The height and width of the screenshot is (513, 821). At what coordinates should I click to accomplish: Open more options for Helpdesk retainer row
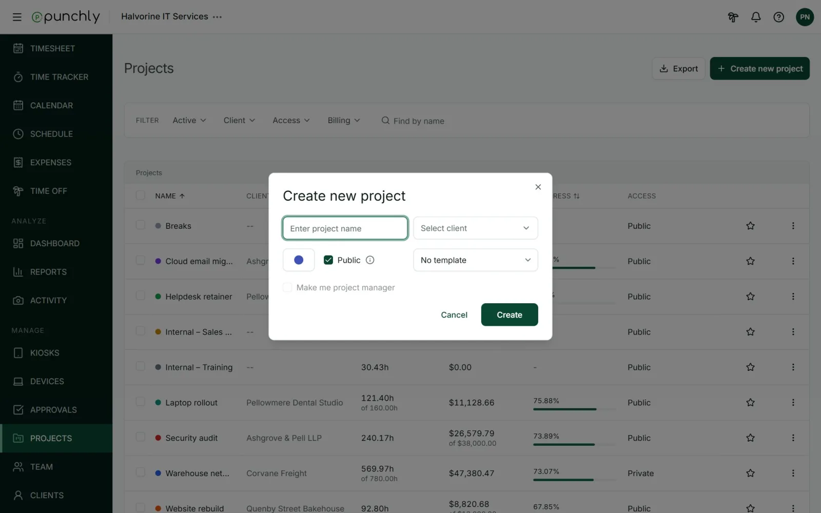[793, 297]
